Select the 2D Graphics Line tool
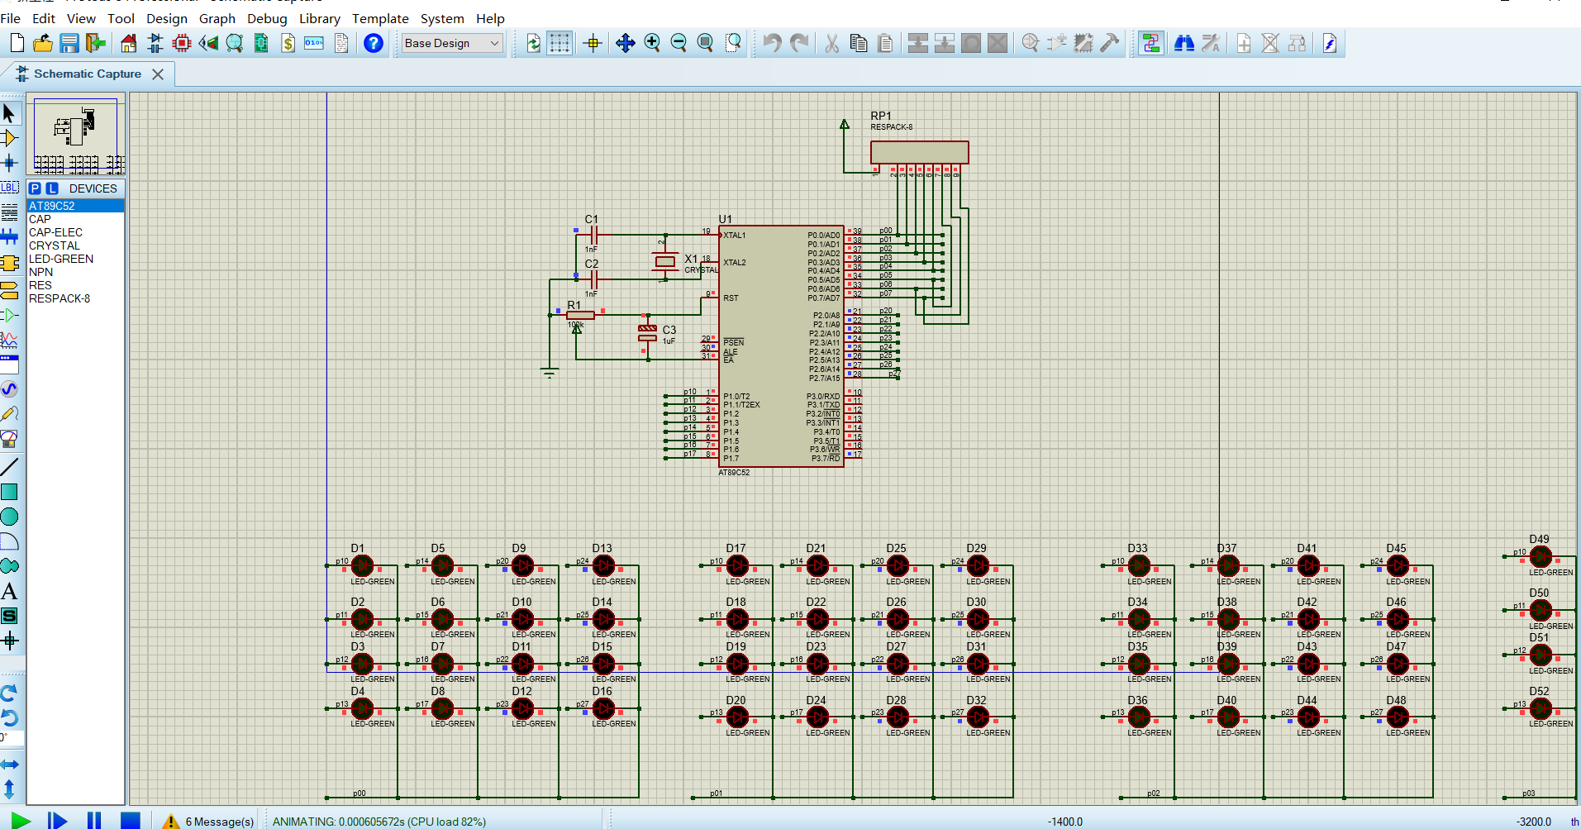Image resolution: width=1581 pixels, height=829 pixels. [10, 467]
